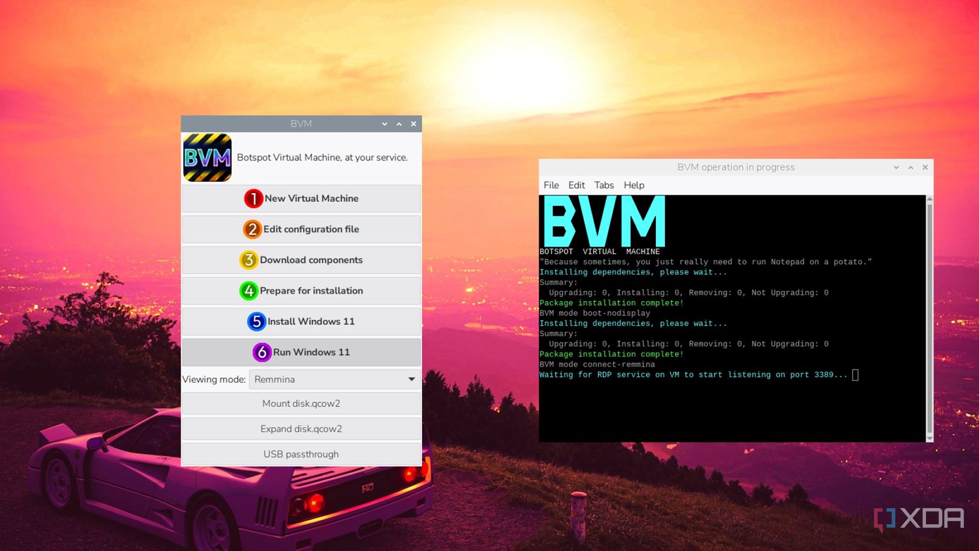
Task: Click 'BVM mode boot-nodisplay' terminal line
Action: 595,313
